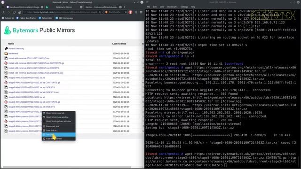Click the search magnifier in Falkon search bar
The height and width of the screenshot is (169, 301).
pos(126,12)
